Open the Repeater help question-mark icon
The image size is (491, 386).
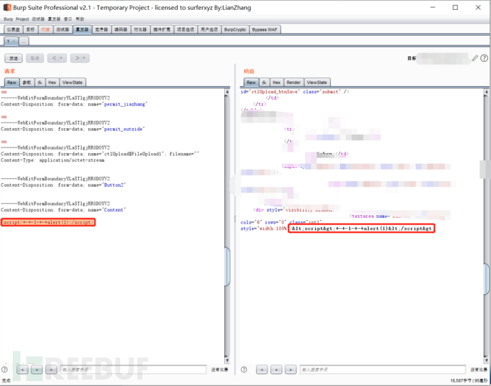484,58
